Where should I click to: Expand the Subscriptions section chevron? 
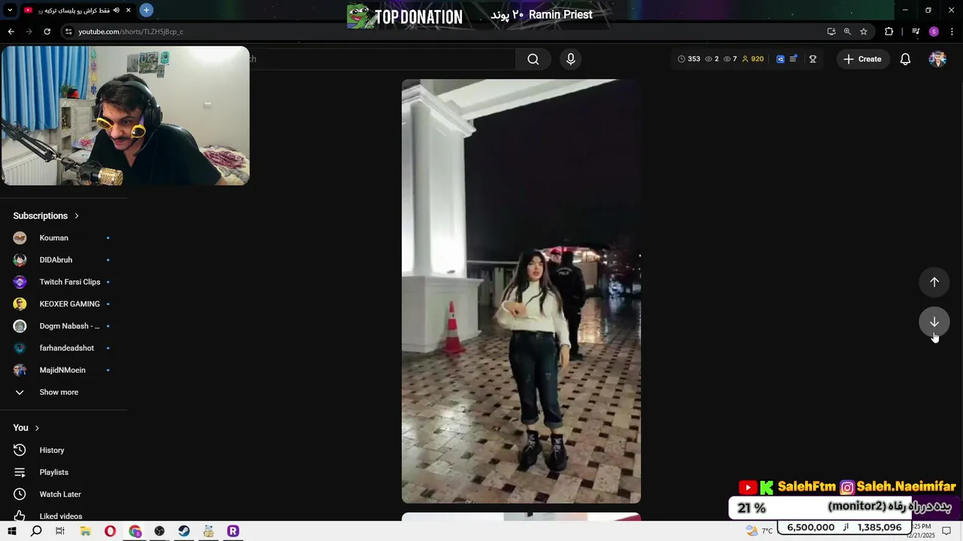(76, 216)
